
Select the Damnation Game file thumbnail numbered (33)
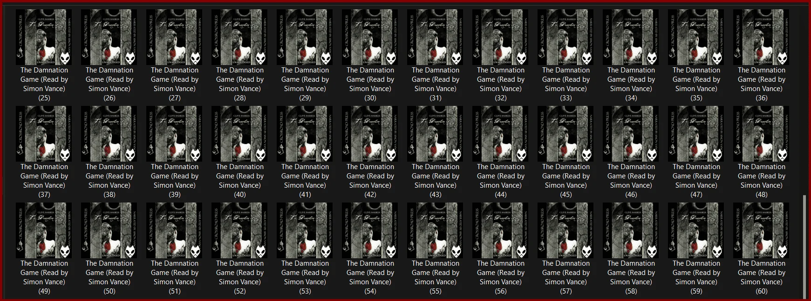[566, 37]
